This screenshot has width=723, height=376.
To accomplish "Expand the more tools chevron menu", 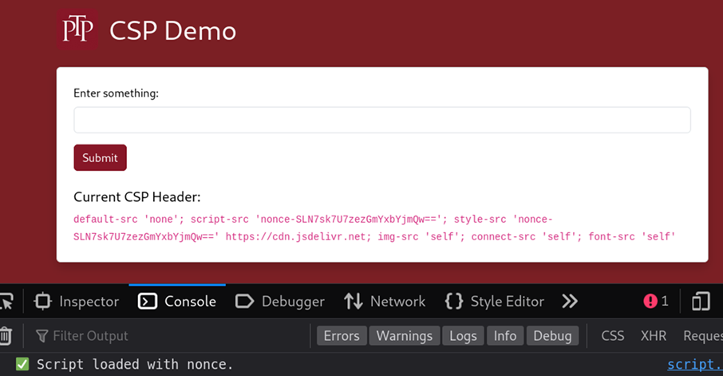I will tap(570, 301).
